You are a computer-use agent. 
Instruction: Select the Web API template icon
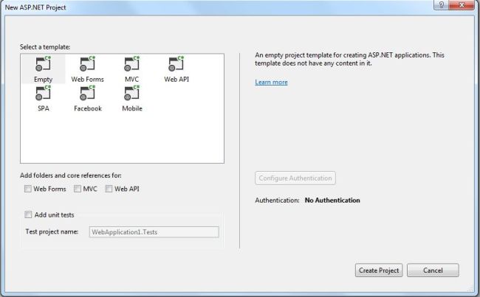tap(176, 64)
